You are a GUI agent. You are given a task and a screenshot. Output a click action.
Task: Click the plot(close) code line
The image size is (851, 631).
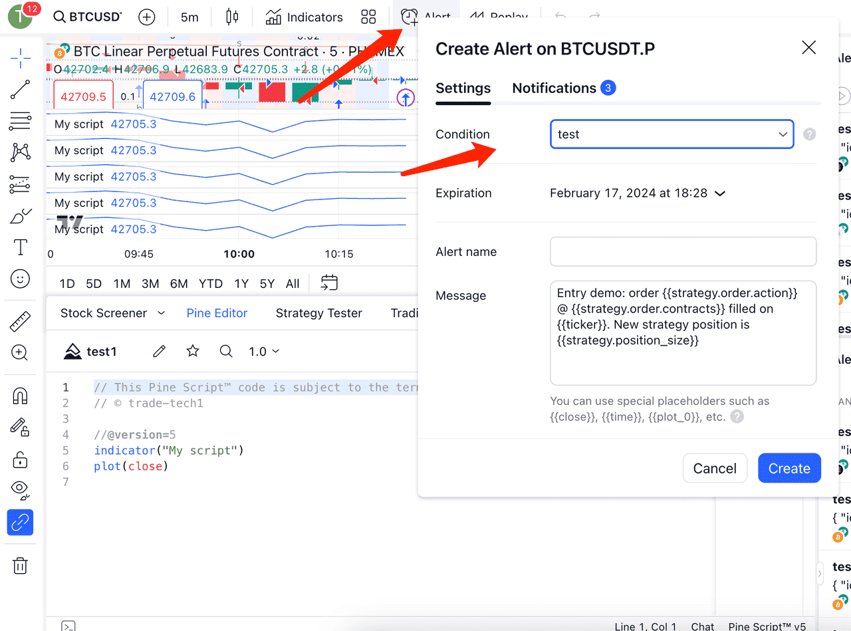132,467
